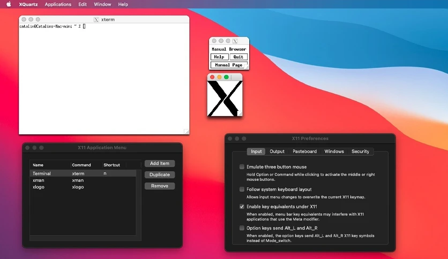Screen dimensions: 448x259
Task: Enable Emulate three button mouse
Action: [x=242, y=167]
